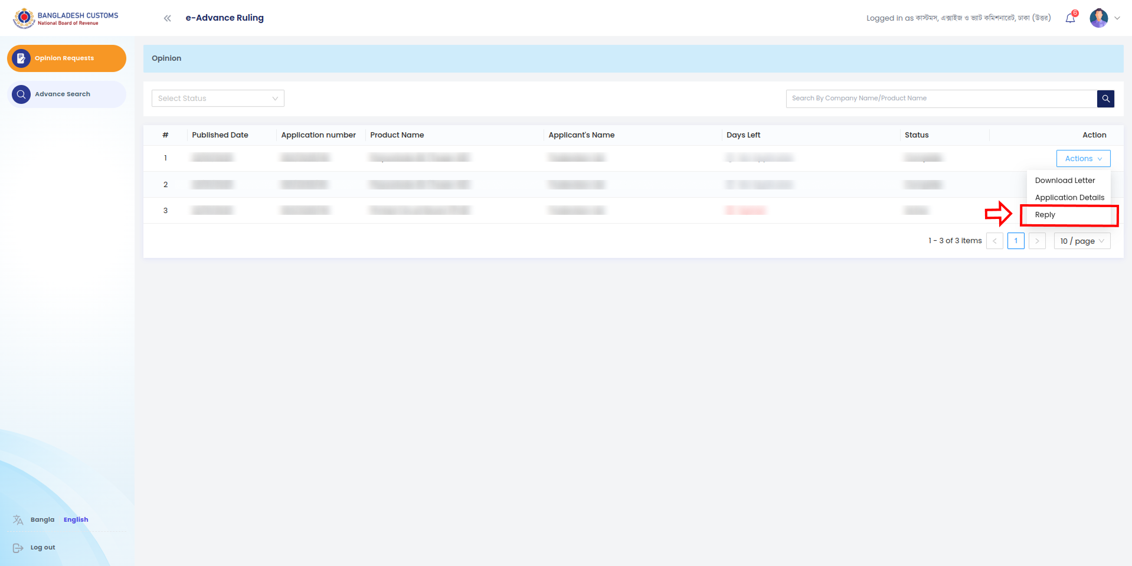Click the Log out link
This screenshot has height=566, width=1132.
(x=42, y=548)
